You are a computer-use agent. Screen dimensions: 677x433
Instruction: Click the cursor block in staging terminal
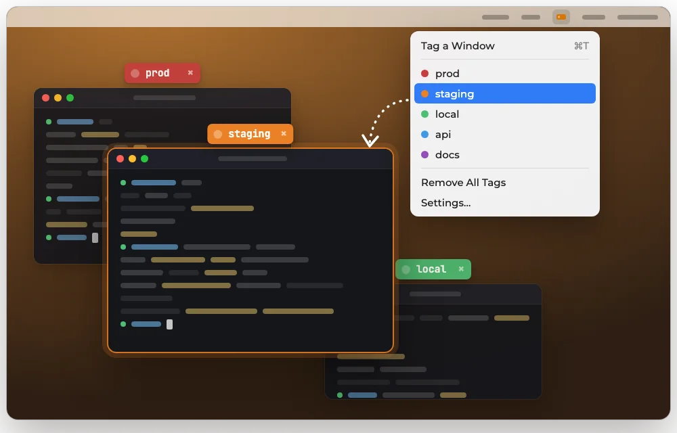[170, 324]
